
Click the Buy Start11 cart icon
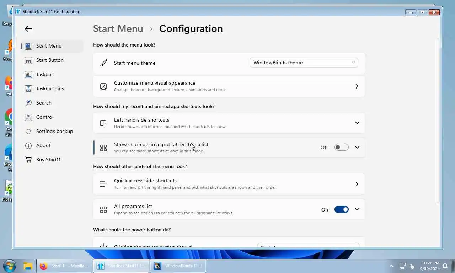(28, 160)
